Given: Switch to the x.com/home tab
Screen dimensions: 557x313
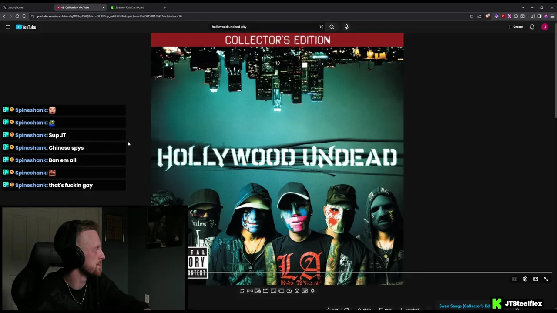Looking at the screenshot, I should tap(26, 7).
